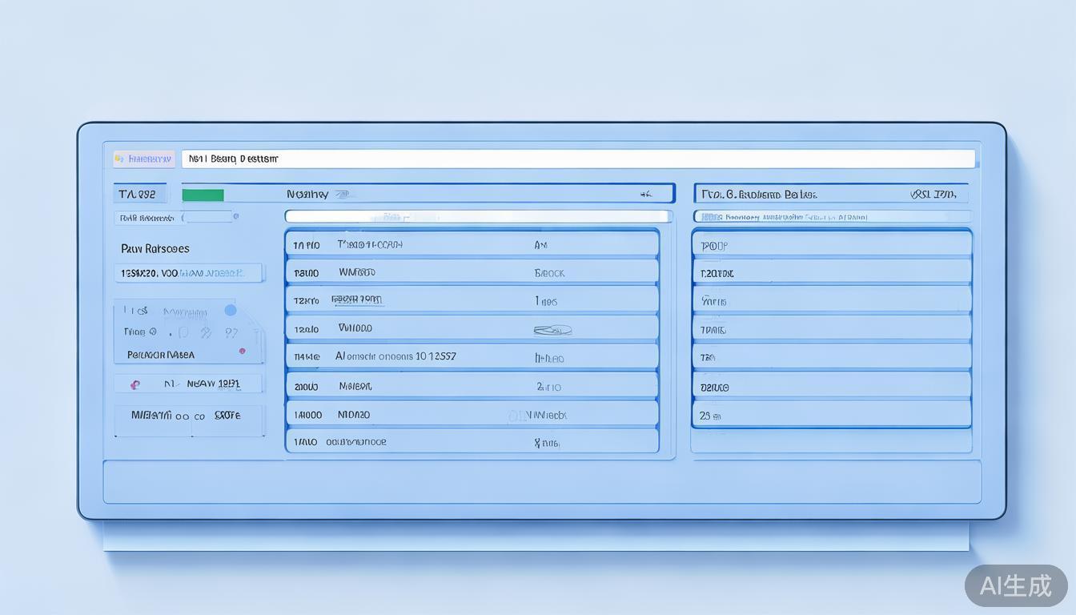Open the 1SSIX20 VOO dropdown under Pauv Ratsoges
This screenshot has height=615, width=1076.
tap(189, 273)
